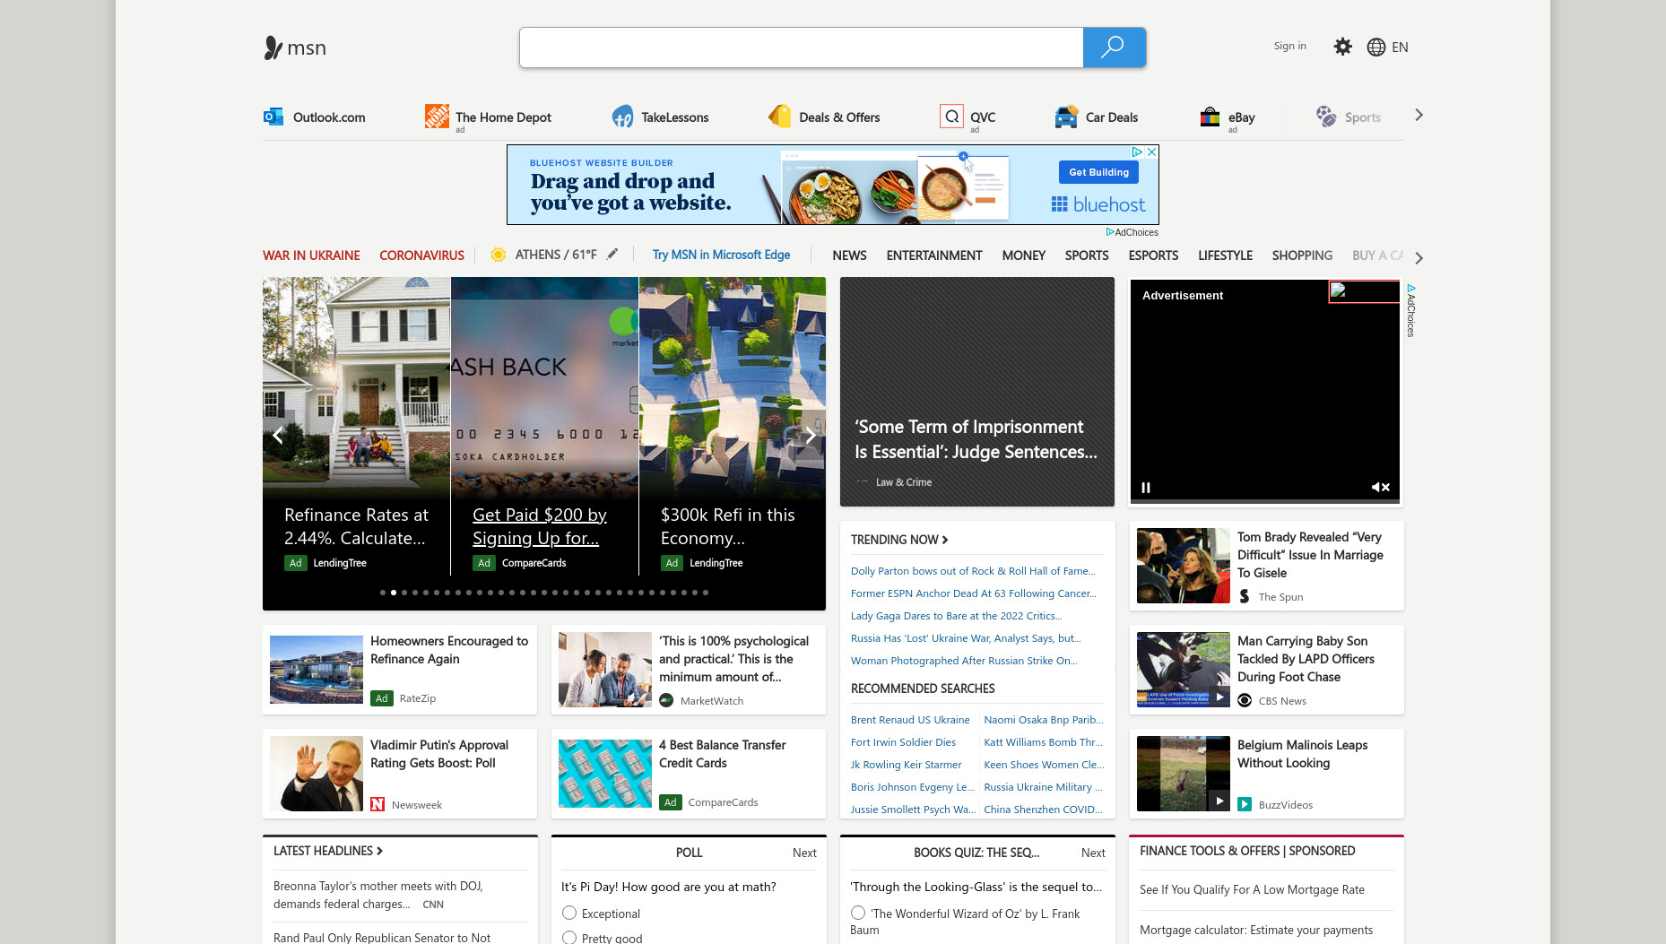Select the Pretty good poll option
Screen dimensions: 1666x944
[x=569, y=938]
